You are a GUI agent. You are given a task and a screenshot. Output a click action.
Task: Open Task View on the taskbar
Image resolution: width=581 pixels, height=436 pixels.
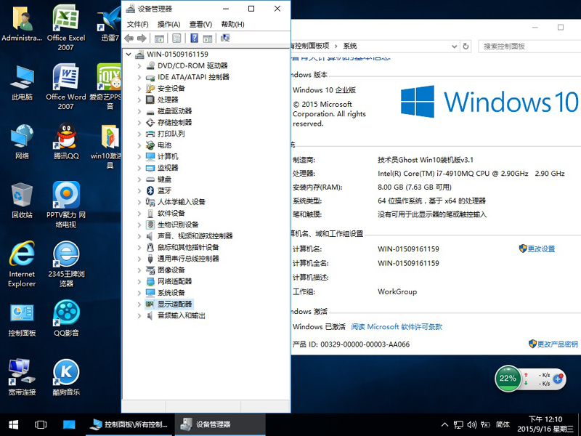pos(41,424)
